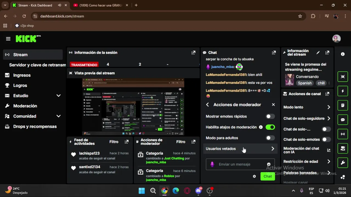Click the info icon in right sidebar
351x197 pixels.
coord(343,54)
